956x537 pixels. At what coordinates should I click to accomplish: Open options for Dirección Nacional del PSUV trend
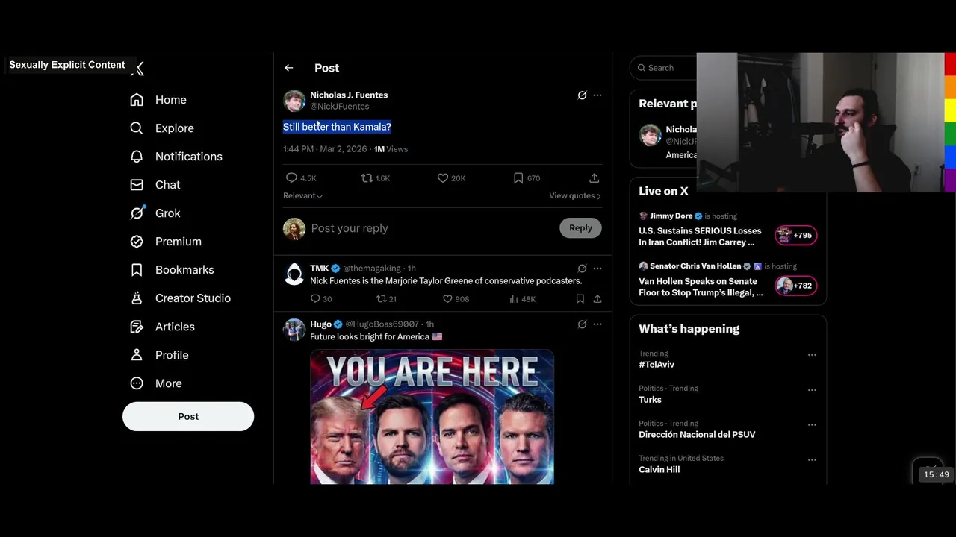tap(812, 425)
